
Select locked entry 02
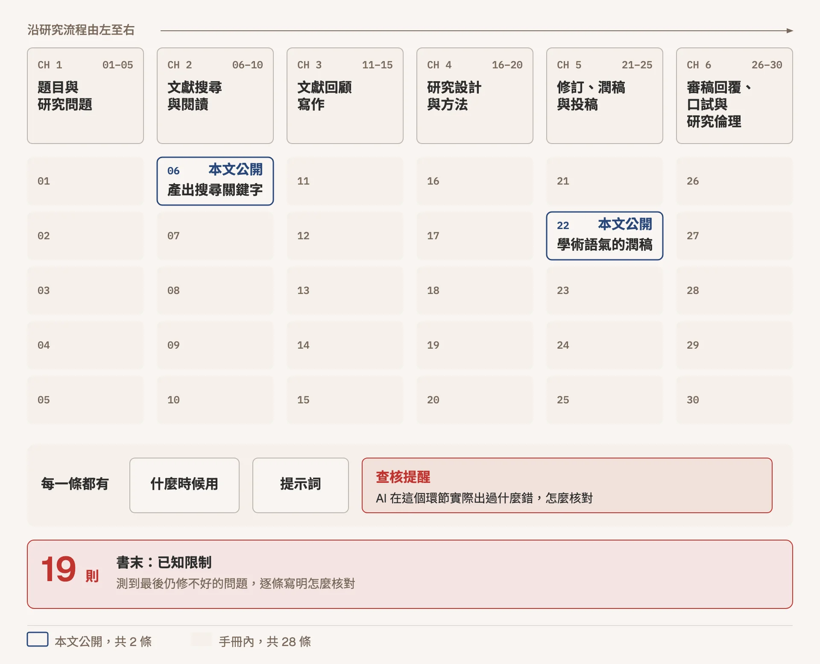click(85, 236)
